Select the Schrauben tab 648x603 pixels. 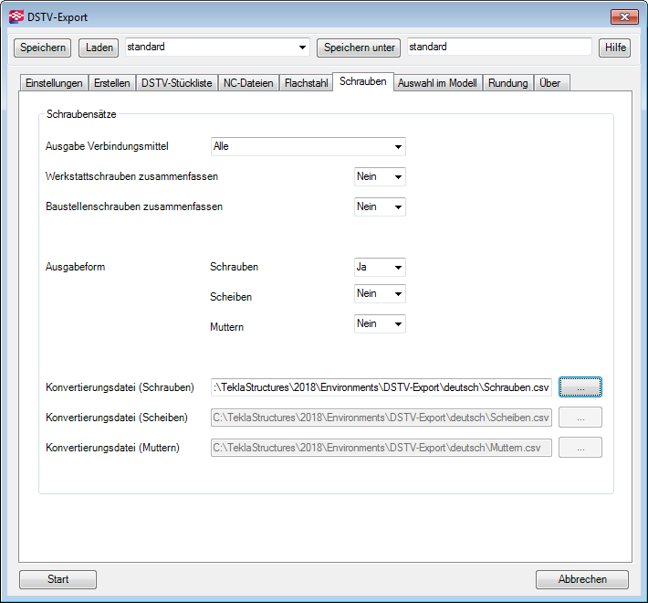pyautogui.click(x=363, y=81)
